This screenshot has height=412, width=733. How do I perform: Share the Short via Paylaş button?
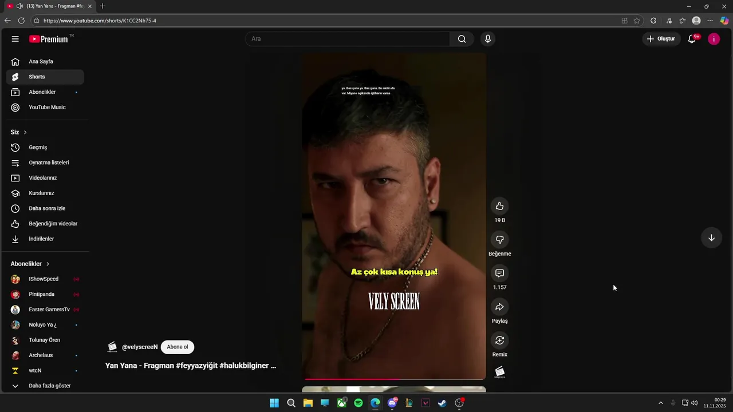[499, 307]
